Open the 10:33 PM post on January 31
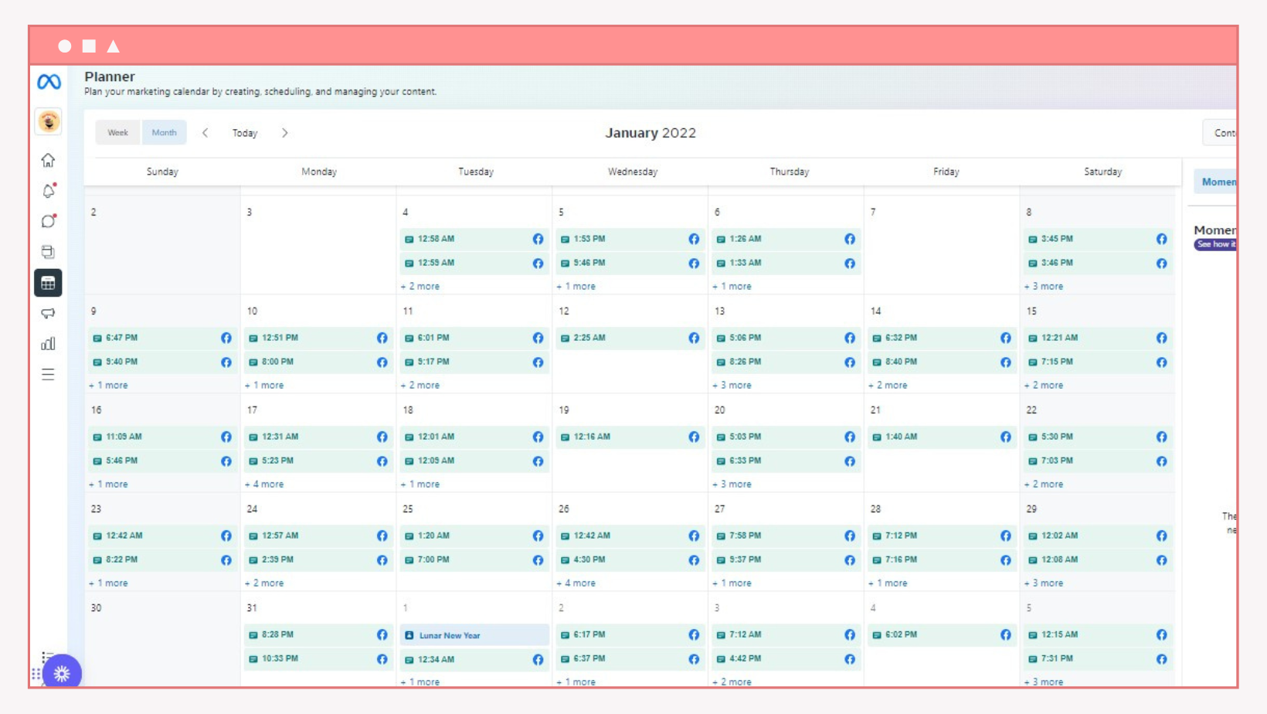Viewport: 1267px width, 714px height. [318, 659]
